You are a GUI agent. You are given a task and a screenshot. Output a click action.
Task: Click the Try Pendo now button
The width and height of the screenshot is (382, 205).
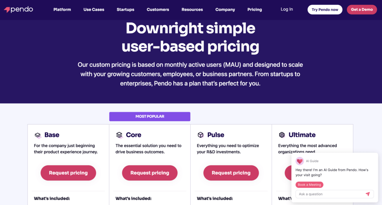coord(325,10)
